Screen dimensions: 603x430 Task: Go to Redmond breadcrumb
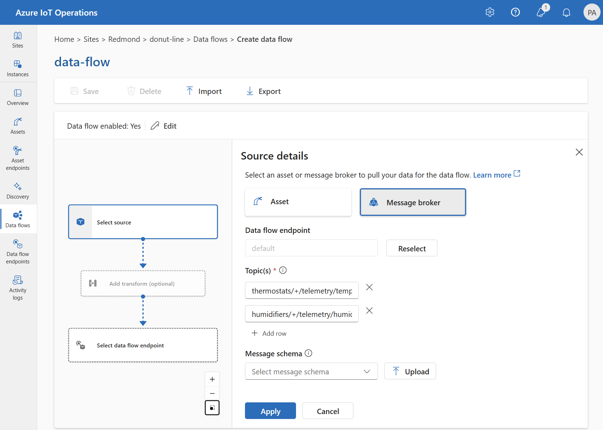tap(124, 39)
